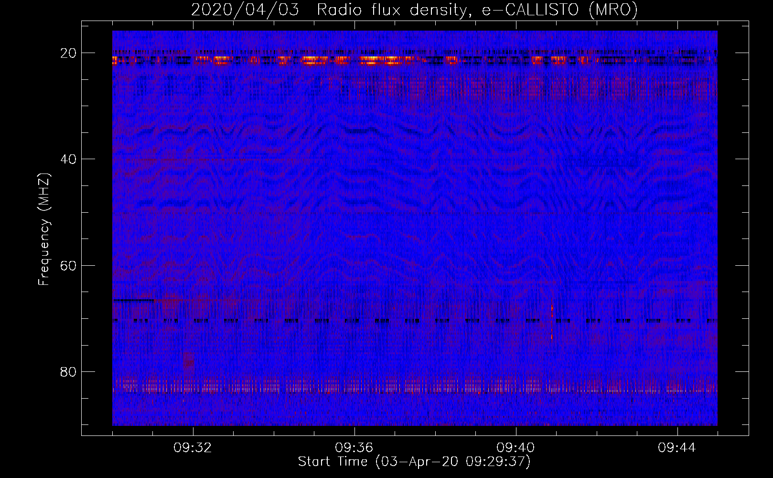Click the "Frequency (MHZ)" y-axis label
Image resolution: width=773 pixels, height=478 pixels.
(44, 230)
